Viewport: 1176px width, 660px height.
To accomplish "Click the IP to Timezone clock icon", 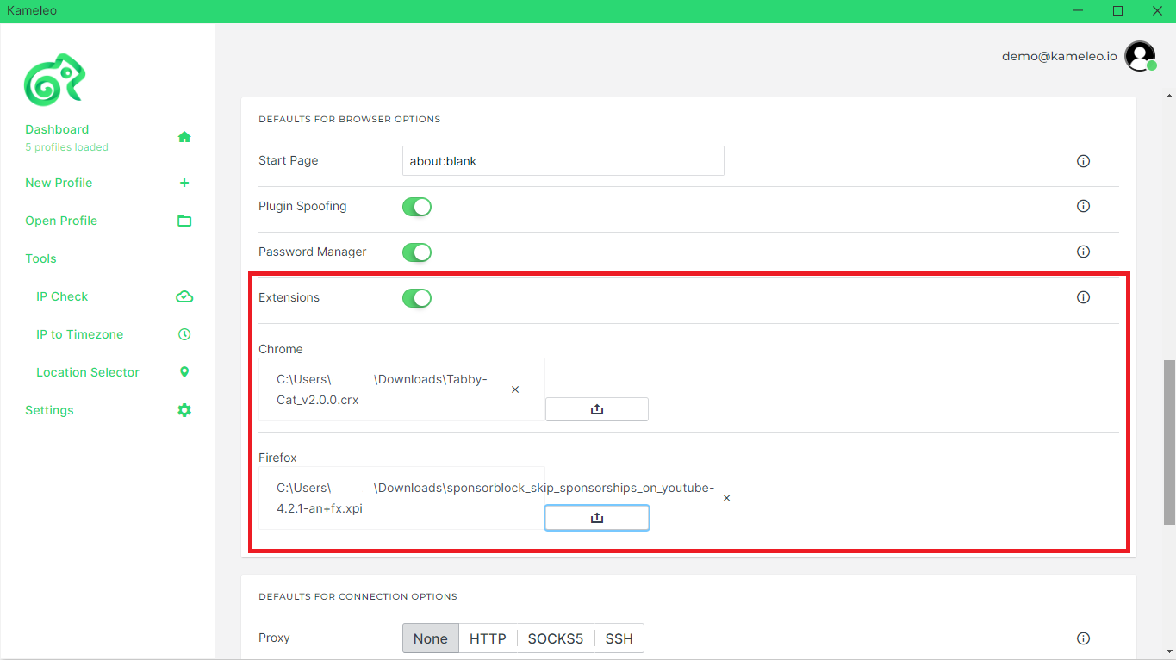I will click(x=184, y=334).
